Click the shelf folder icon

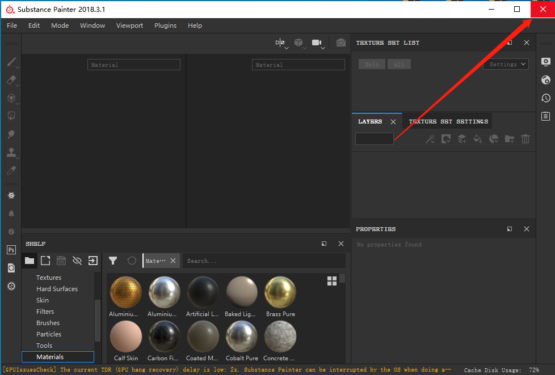point(30,261)
